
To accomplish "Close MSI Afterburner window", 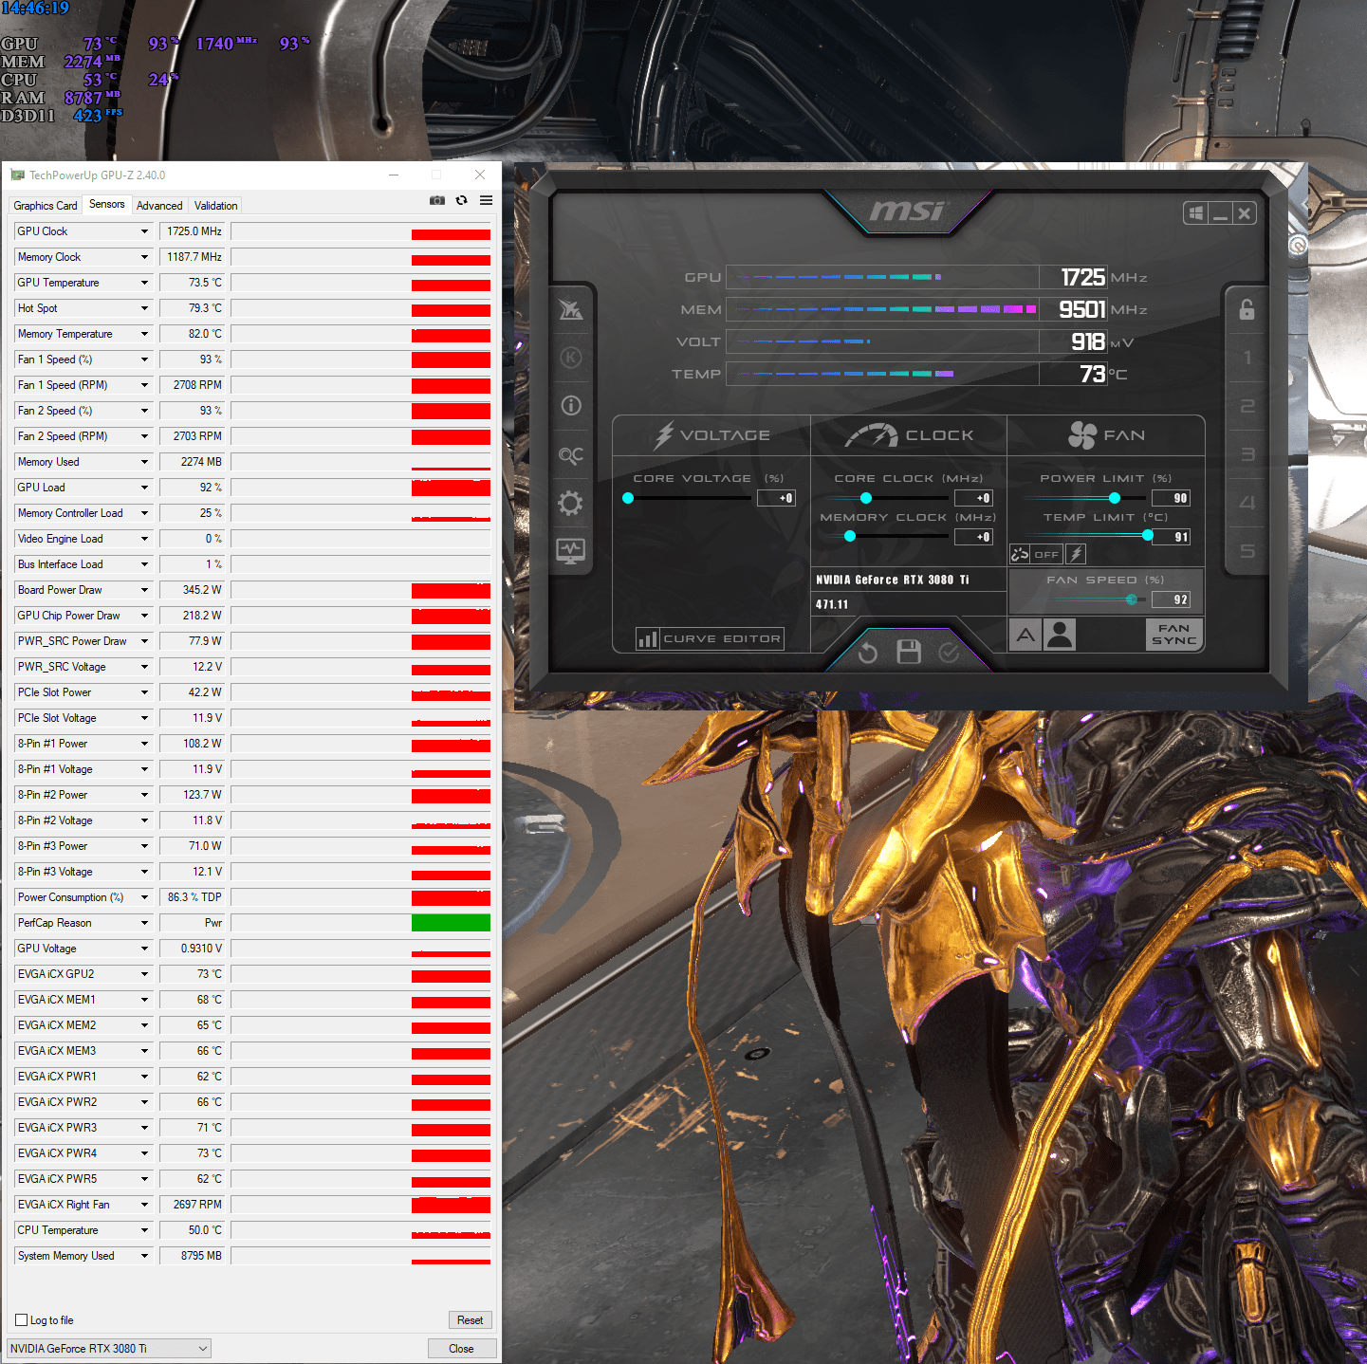I will (x=1245, y=213).
